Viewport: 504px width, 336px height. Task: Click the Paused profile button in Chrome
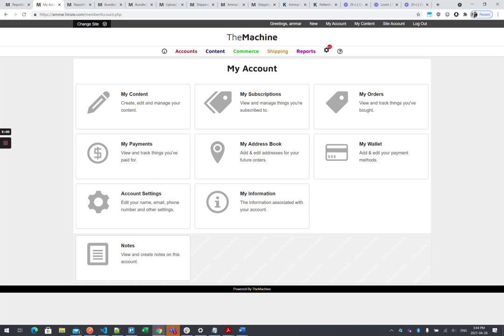tap(482, 14)
